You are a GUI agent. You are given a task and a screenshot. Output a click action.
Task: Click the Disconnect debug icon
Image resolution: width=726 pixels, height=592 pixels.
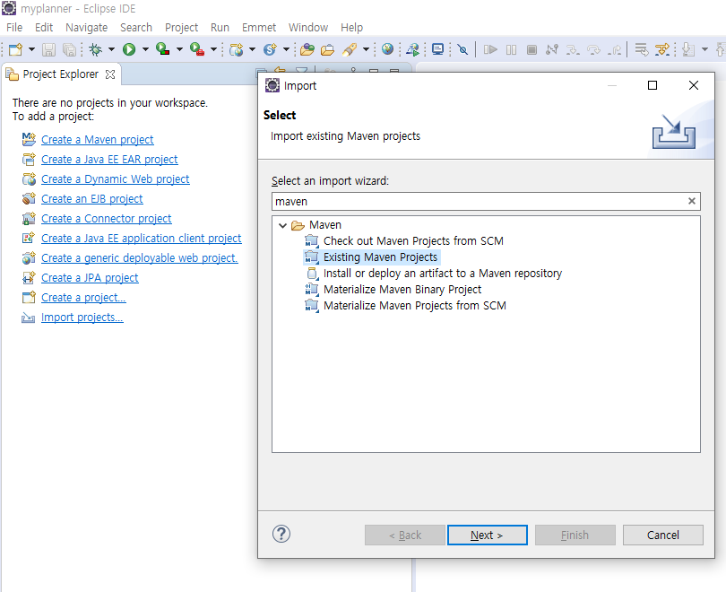[x=552, y=49]
